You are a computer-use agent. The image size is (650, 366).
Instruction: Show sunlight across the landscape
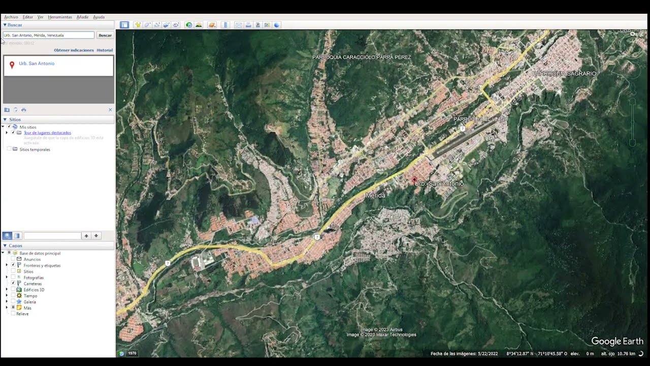point(199,25)
